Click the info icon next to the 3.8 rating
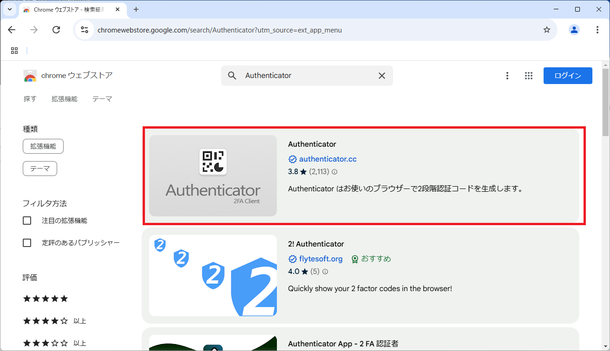 point(334,172)
